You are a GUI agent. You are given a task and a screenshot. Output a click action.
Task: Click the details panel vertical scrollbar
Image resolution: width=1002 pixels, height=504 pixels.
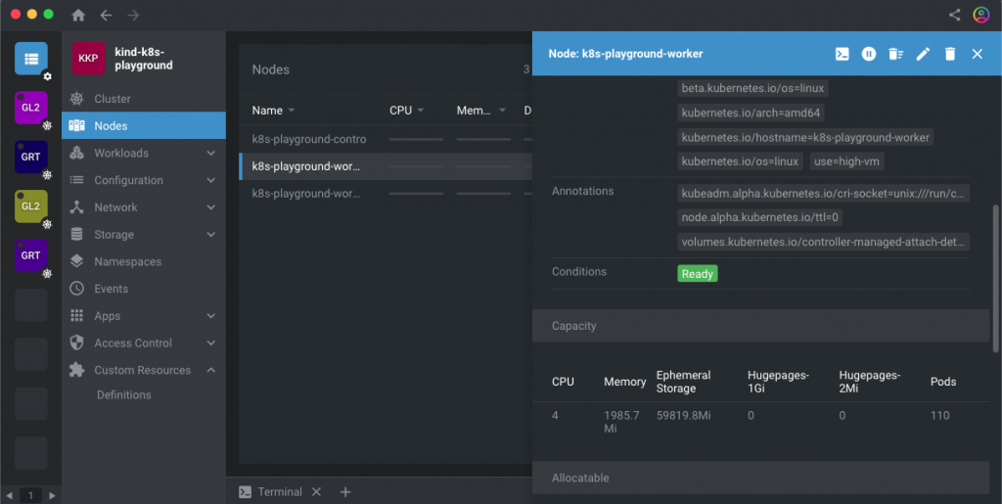pos(996,279)
